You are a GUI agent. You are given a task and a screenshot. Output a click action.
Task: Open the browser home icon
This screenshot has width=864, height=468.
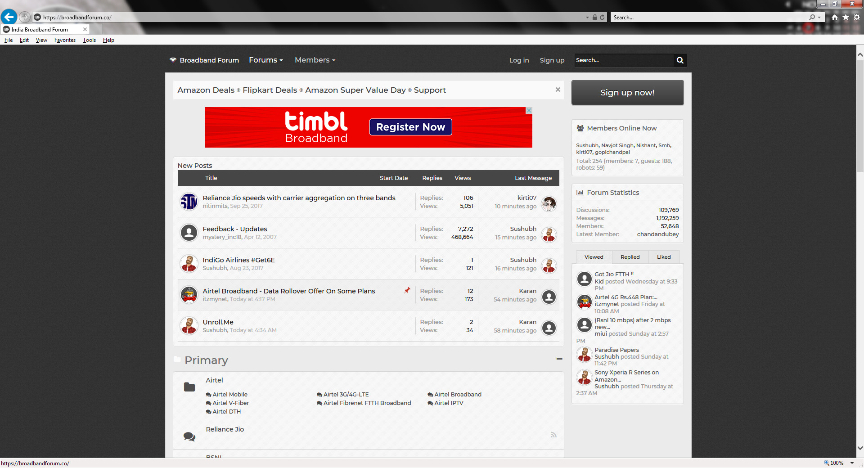coord(835,17)
